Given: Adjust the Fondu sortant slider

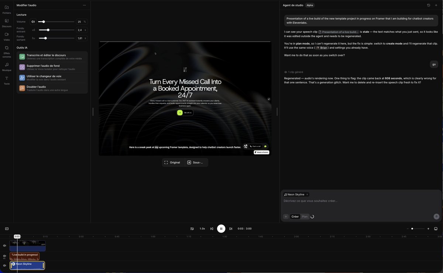Looking at the screenshot, I should click(x=56, y=38).
